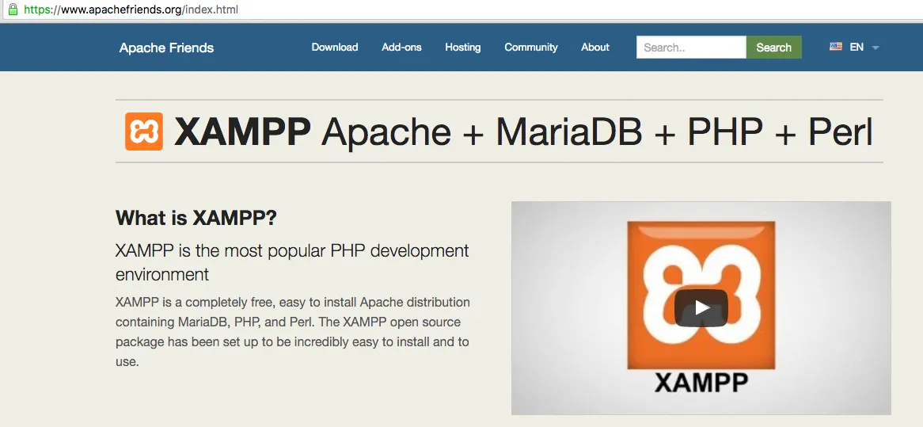Image resolution: width=923 pixels, height=427 pixels.
Task: Click the paragraph starting "XAMPP is a completely free"
Action: [x=293, y=332]
